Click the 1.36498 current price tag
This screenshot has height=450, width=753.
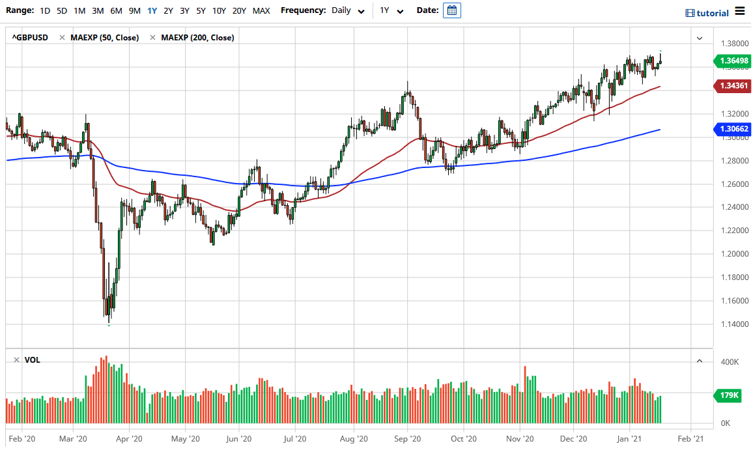[733, 61]
